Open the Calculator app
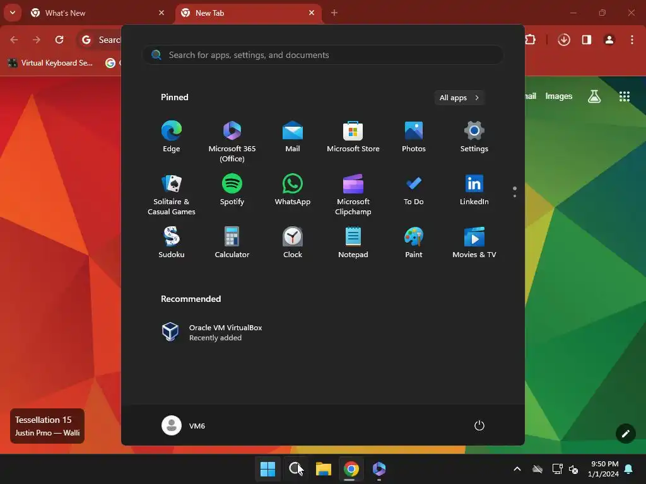 [232, 243]
